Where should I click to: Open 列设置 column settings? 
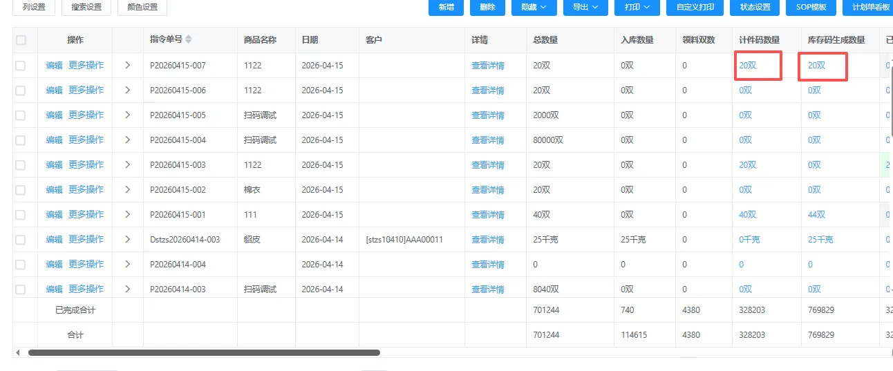point(34,7)
